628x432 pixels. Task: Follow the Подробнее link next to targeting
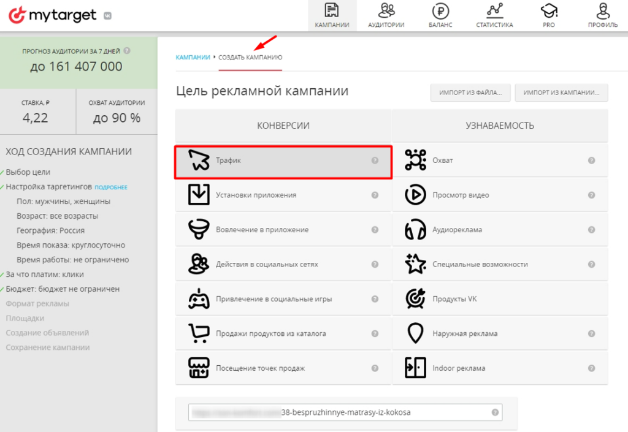point(111,187)
